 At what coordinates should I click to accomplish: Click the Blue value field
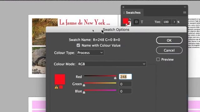(x=125, y=91)
